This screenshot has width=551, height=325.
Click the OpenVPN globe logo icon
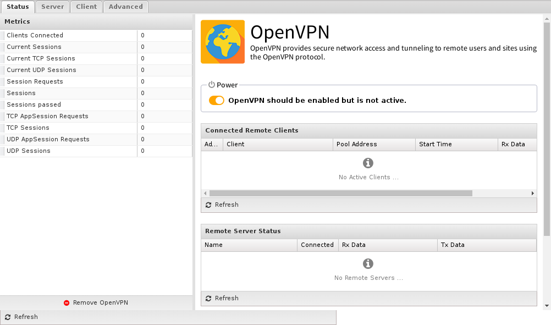(223, 42)
